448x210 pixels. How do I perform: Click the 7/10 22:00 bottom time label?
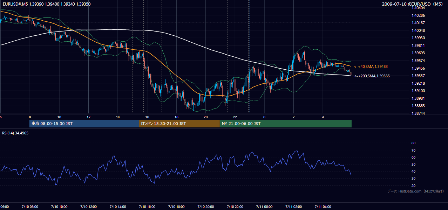[x=235, y=206]
